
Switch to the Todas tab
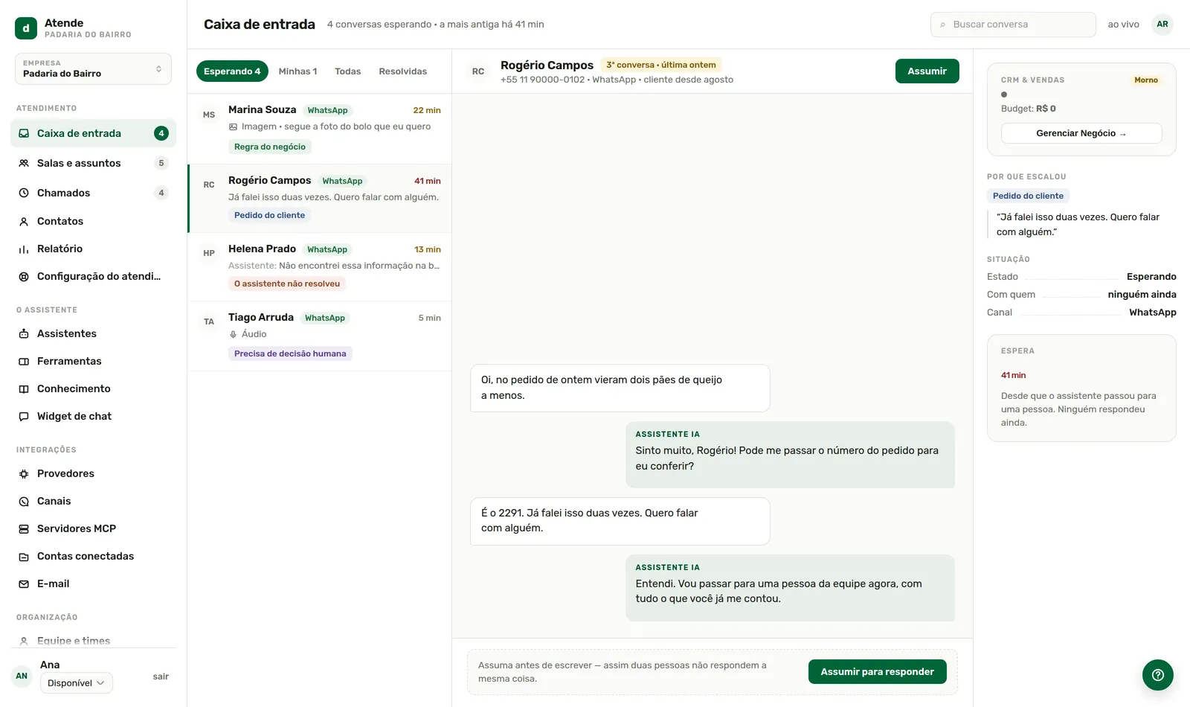pyautogui.click(x=347, y=71)
